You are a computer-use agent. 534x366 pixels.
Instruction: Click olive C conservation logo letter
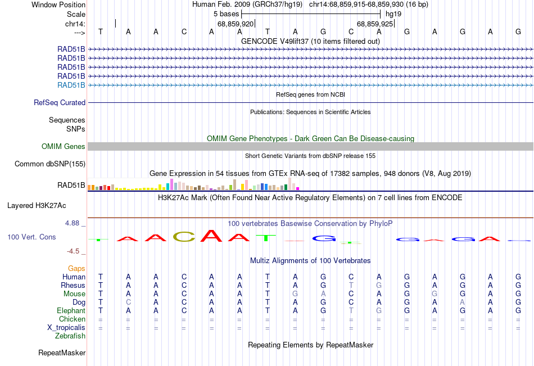click(x=184, y=237)
